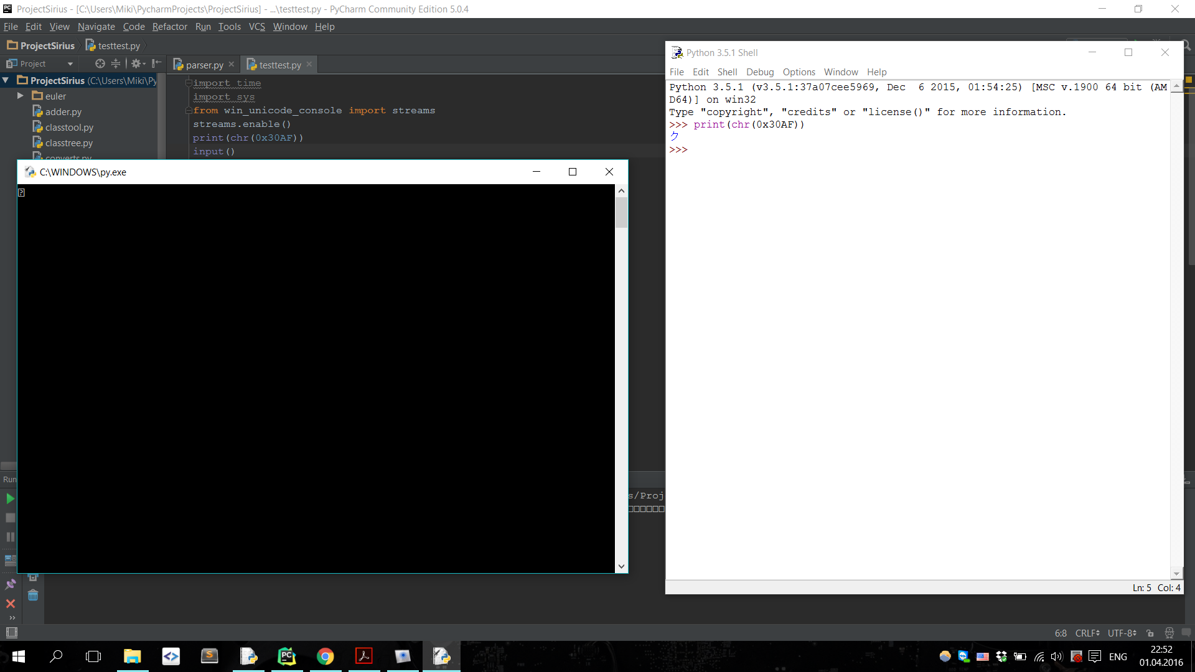1195x672 pixels.
Task: Open the Debug menu in Python Shell
Action: click(x=760, y=72)
